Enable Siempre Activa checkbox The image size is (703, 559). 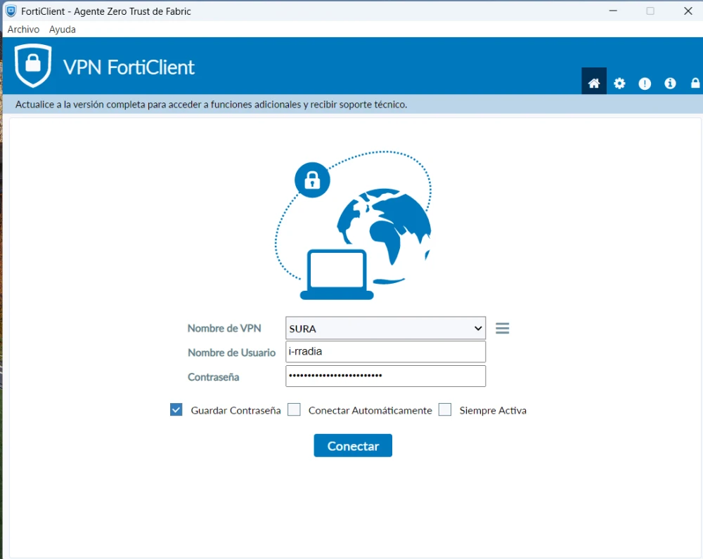click(445, 410)
